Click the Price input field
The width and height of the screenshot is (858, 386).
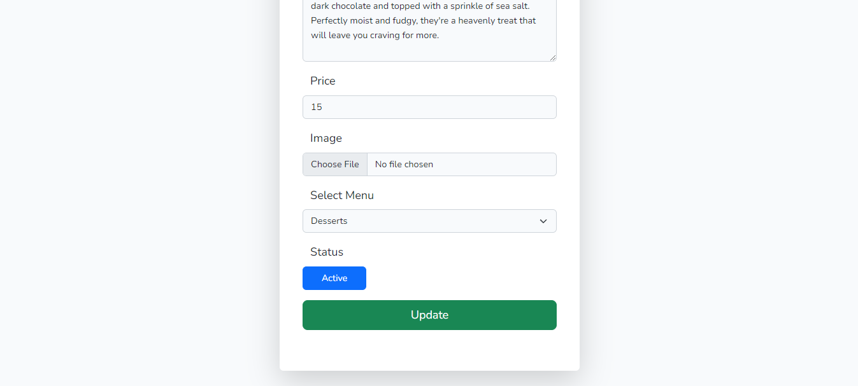coord(429,107)
